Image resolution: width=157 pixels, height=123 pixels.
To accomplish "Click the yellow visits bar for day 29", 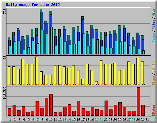I will coord(138,71).
